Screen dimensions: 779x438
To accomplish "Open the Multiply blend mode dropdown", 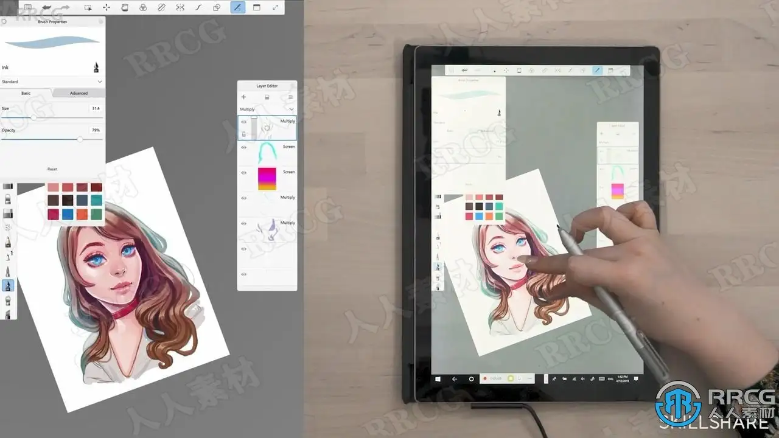I will (x=267, y=109).
